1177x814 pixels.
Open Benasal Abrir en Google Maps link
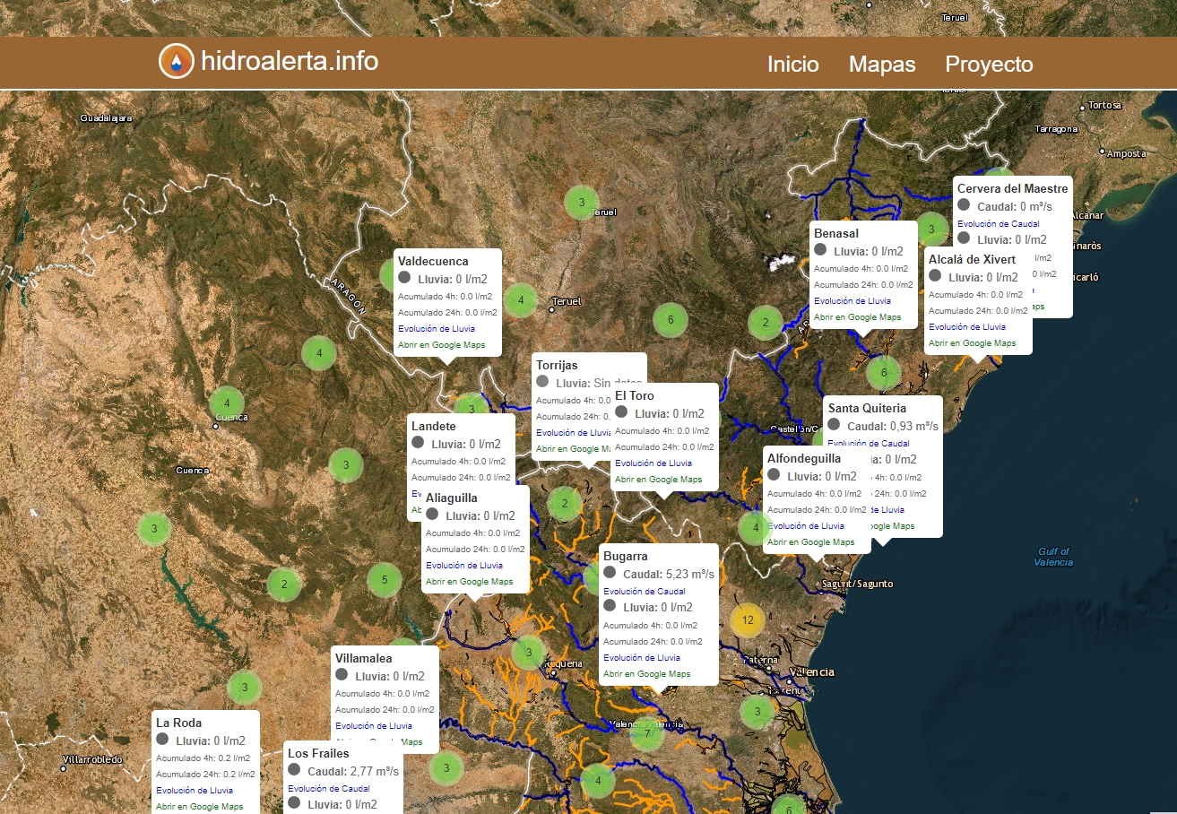858,317
